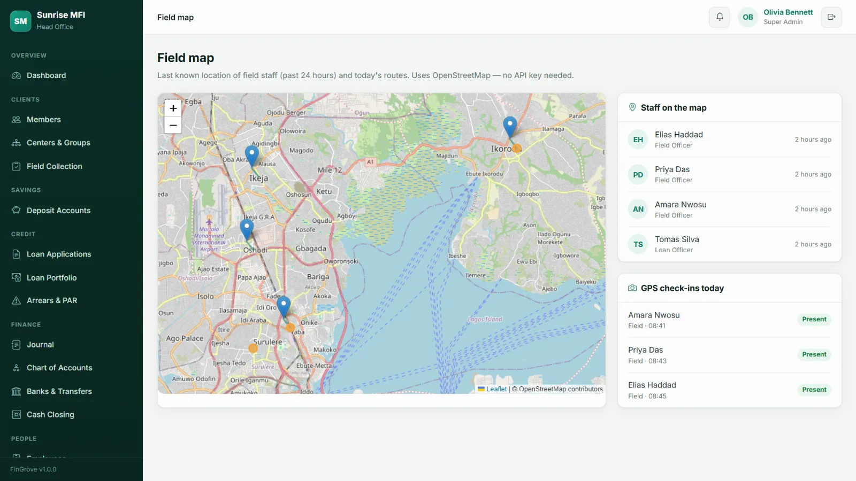This screenshot has height=481, width=856.
Task: Click Priya Das's 08:43 check-in
Action: click(730, 355)
